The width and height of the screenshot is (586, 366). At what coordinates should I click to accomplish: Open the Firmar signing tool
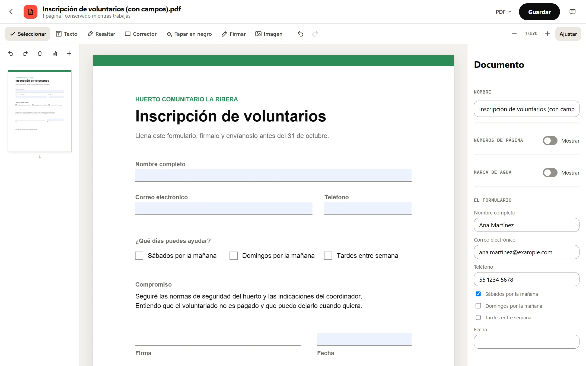point(234,34)
